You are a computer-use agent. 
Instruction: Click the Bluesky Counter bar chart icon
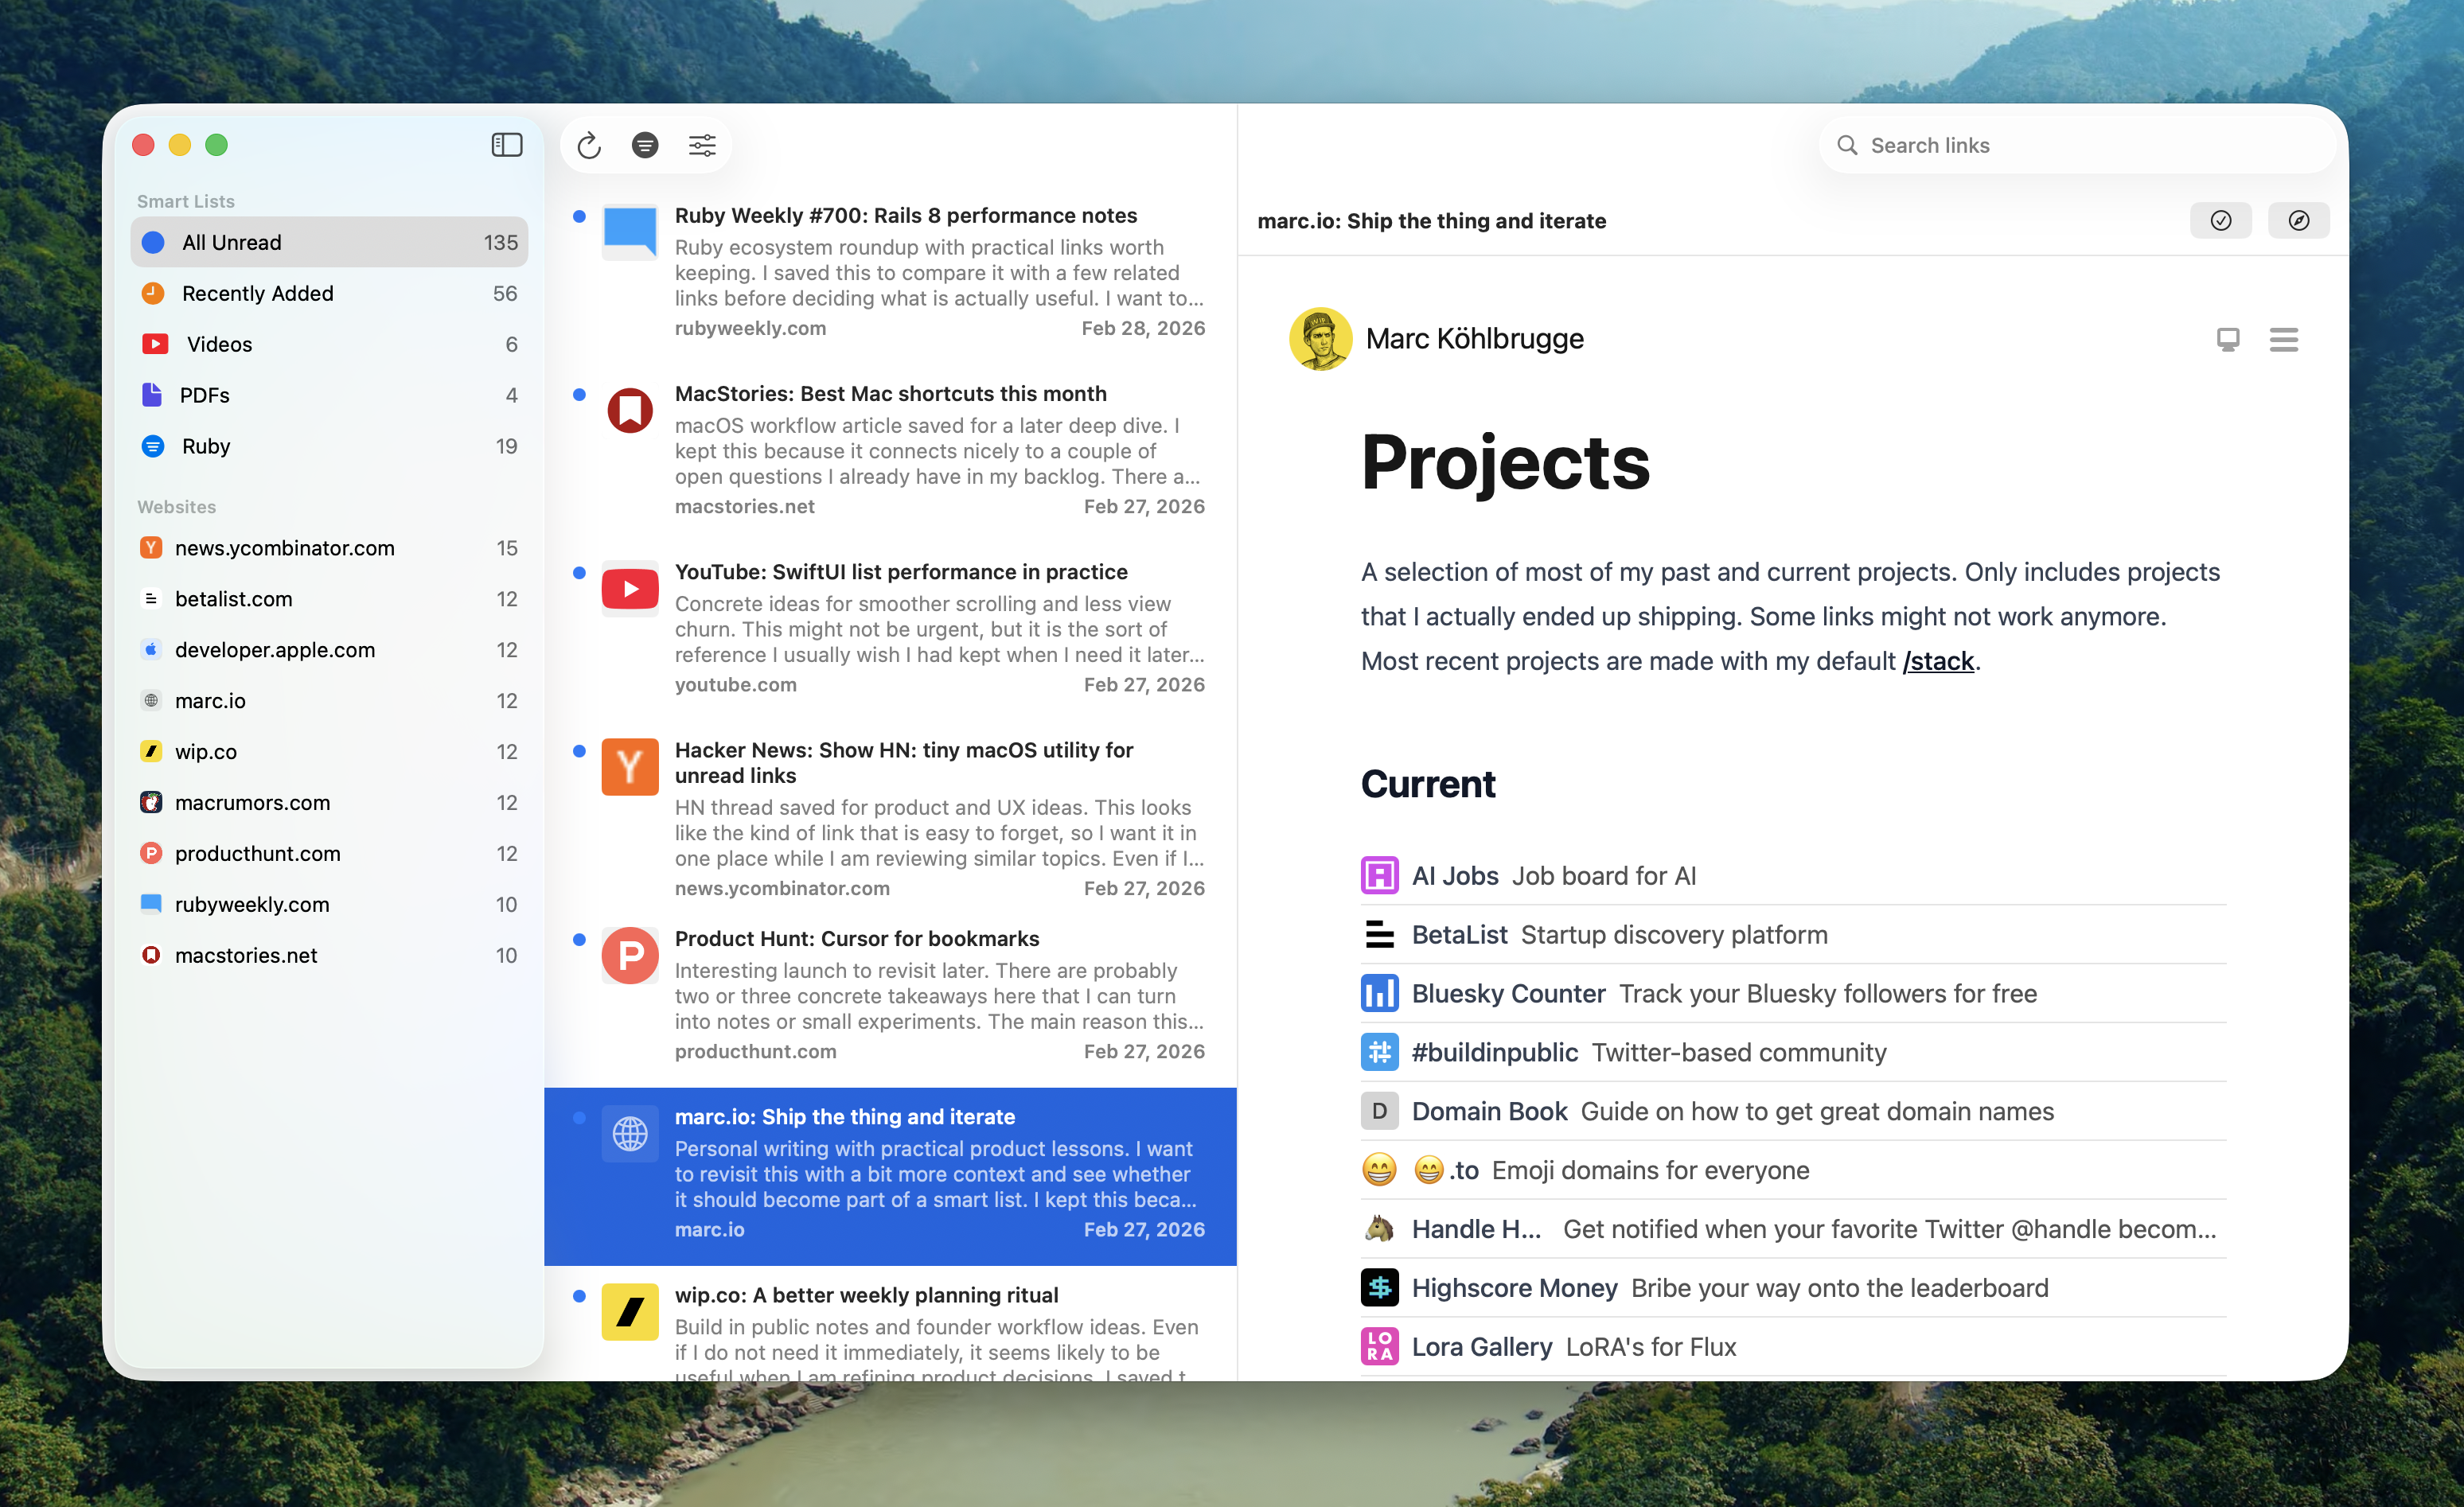click(x=1379, y=994)
